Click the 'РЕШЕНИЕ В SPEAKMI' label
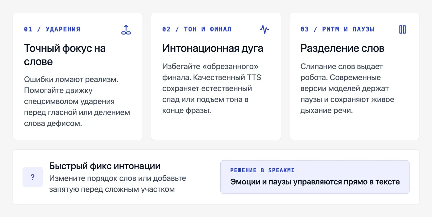This screenshot has height=217, width=432. pos(262,170)
